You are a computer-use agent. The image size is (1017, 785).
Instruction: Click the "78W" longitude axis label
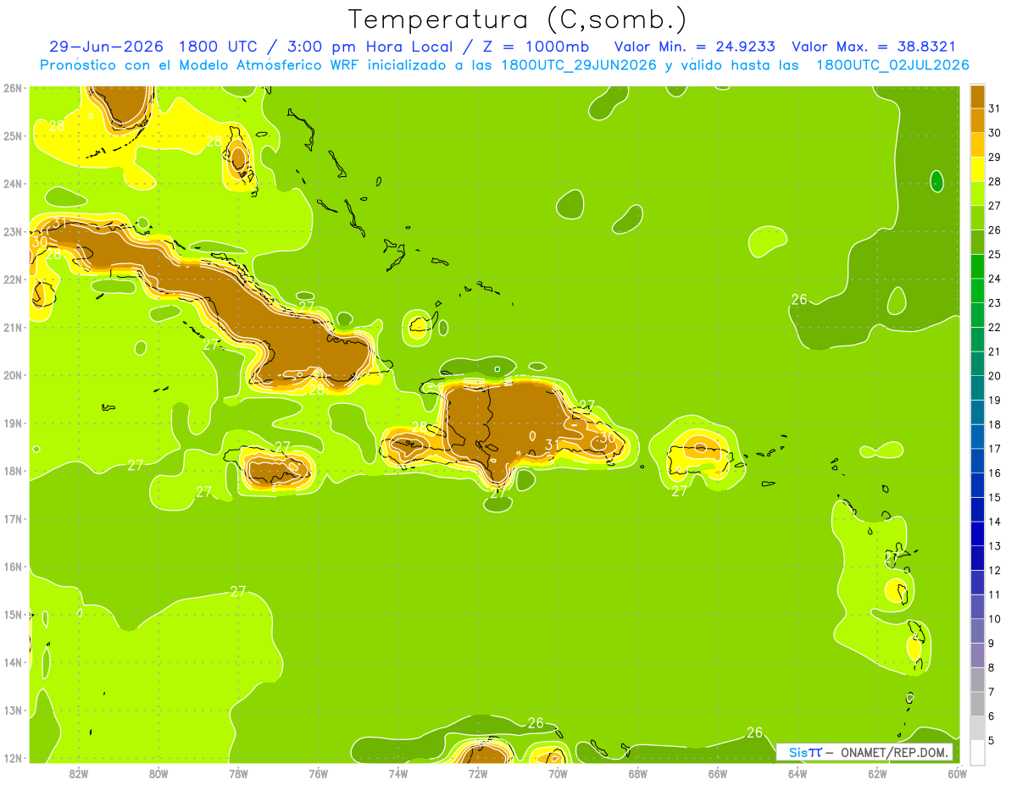click(238, 773)
